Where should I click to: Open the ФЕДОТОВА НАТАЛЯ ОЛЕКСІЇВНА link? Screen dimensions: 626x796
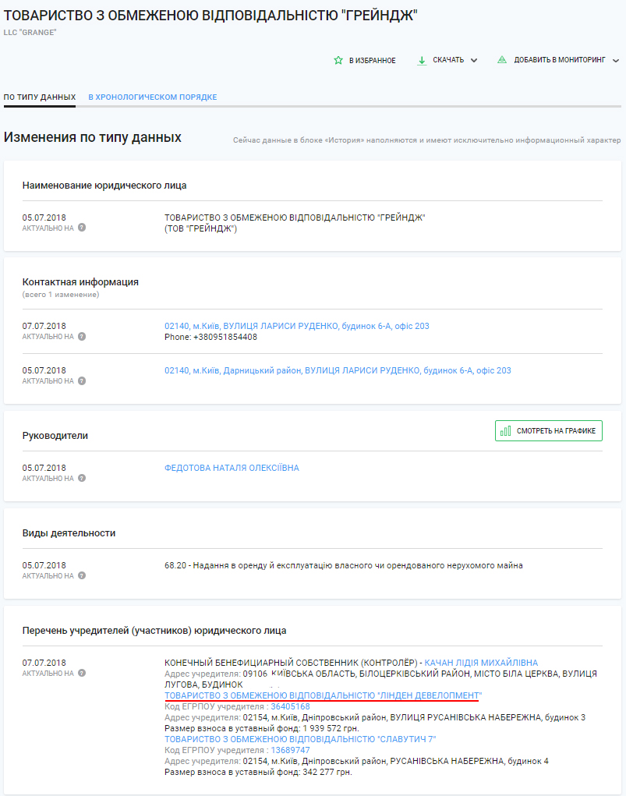pos(232,469)
